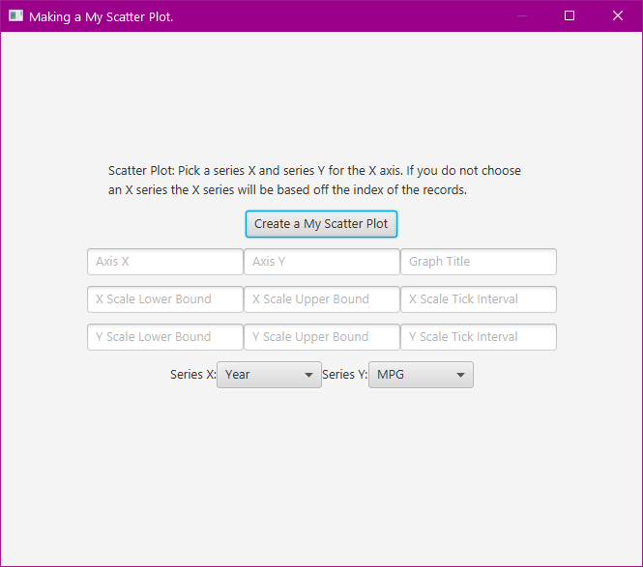The width and height of the screenshot is (643, 567).
Task: Open the Series X dropdown showing Year
Action: click(269, 375)
